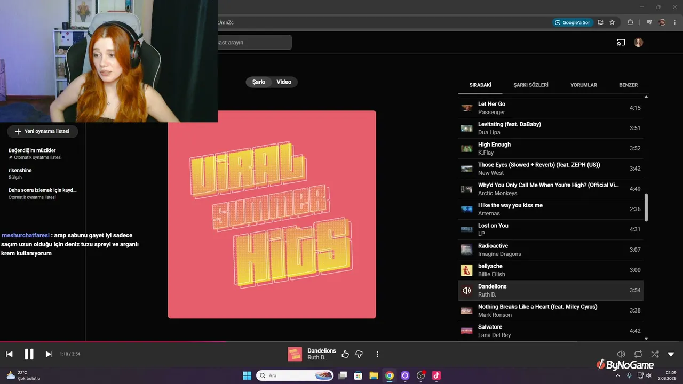Open the SIRADAKİ tab
Image resolution: width=683 pixels, height=384 pixels.
(480, 85)
